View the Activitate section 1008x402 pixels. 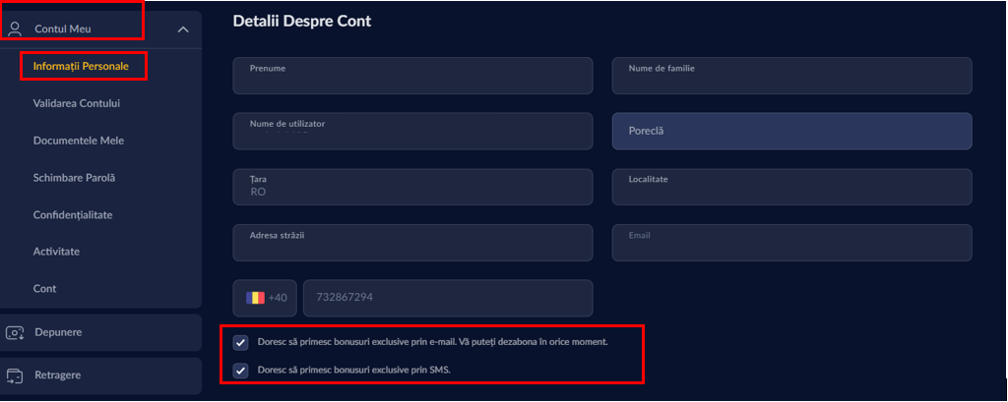[x=56, y=252]
